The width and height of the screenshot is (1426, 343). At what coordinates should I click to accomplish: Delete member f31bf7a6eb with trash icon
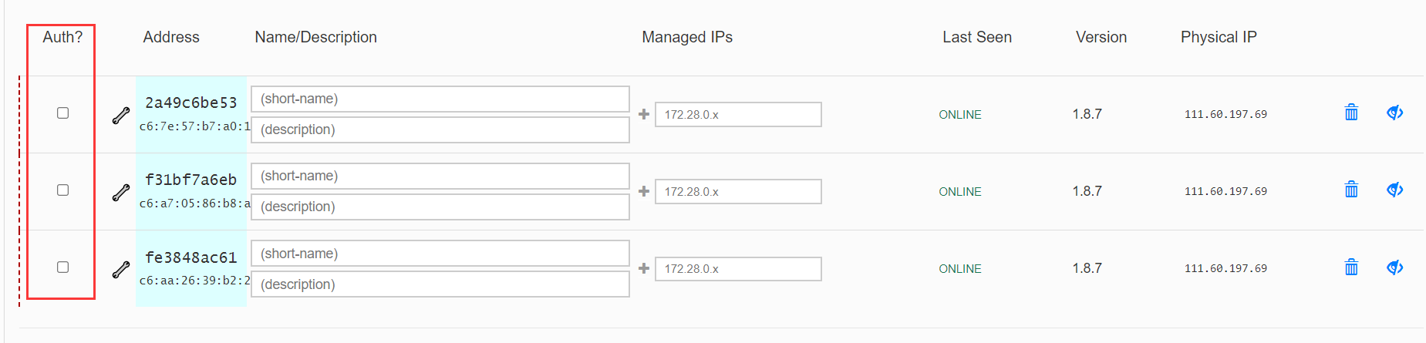pyautogui.click(x=1351, y=190)
